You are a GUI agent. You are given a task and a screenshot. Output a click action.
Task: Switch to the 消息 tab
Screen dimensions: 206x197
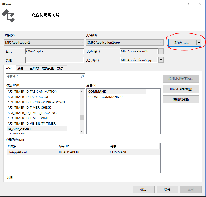[22, 68]
